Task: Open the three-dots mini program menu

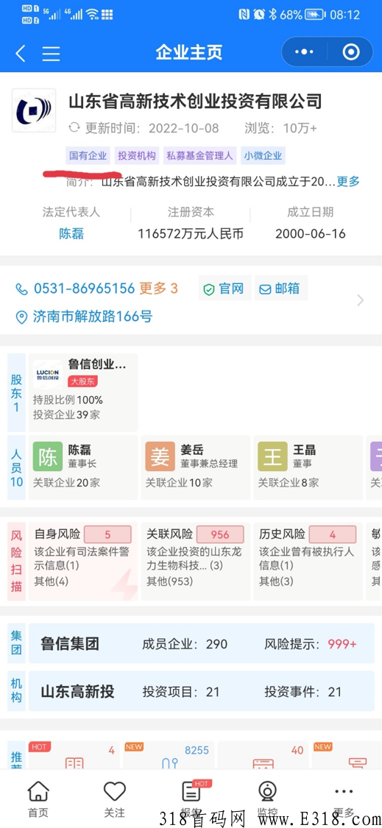Action: tap(304, 52)
